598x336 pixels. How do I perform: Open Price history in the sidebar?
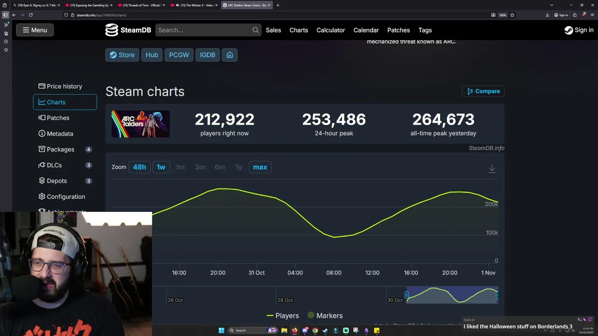pyautogui.click(x=65, y=86)
